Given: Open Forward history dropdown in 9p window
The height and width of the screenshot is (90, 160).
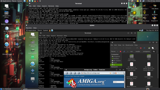Looking at the screenshot, I should pos(134,48).
